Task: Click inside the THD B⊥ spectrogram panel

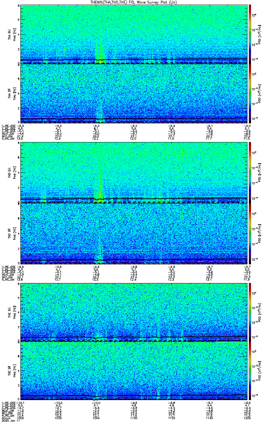Action: tap(134, 173)
